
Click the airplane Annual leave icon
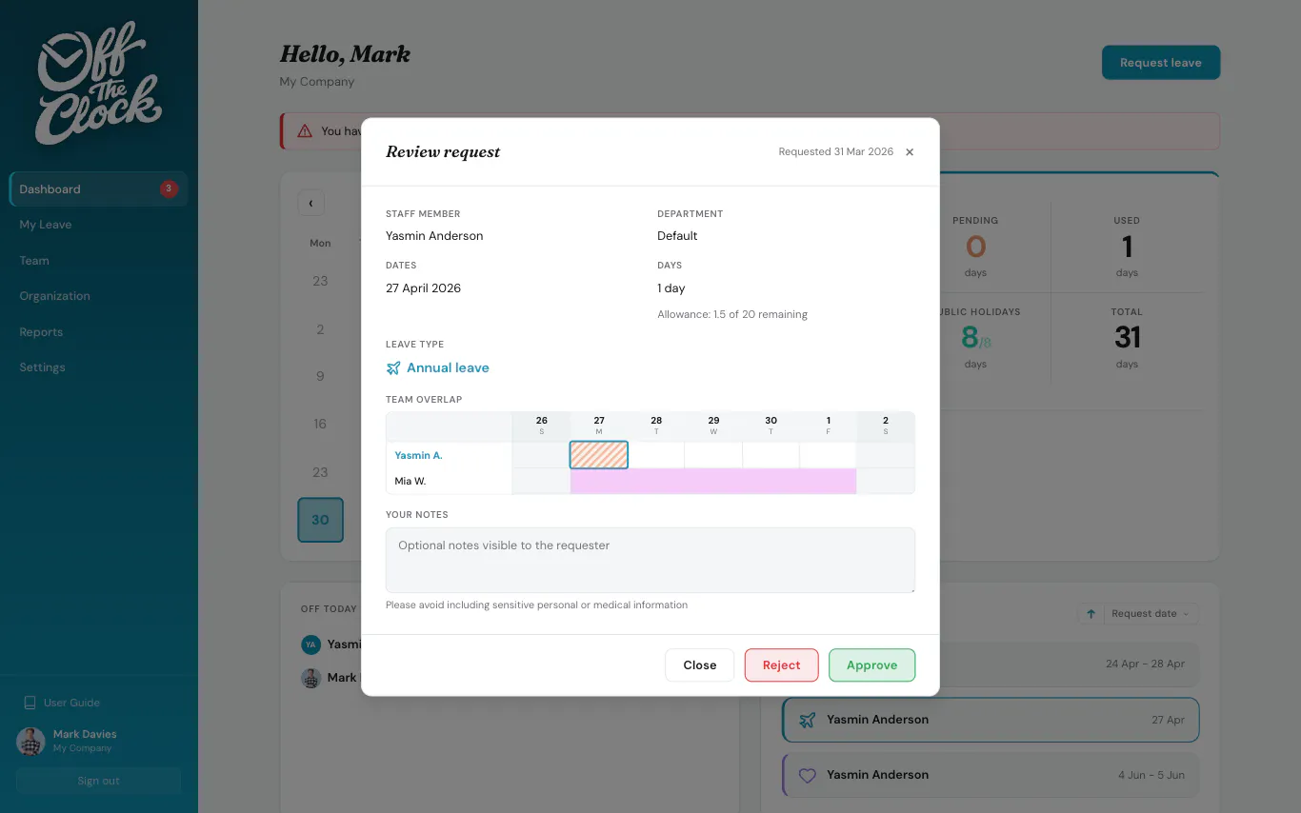click(393, 367)
